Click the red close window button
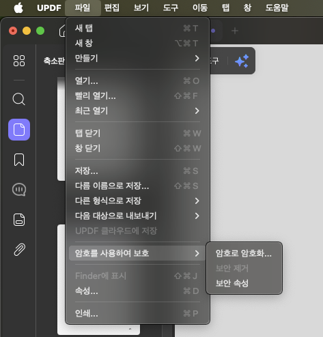 [x=13, y=31]
